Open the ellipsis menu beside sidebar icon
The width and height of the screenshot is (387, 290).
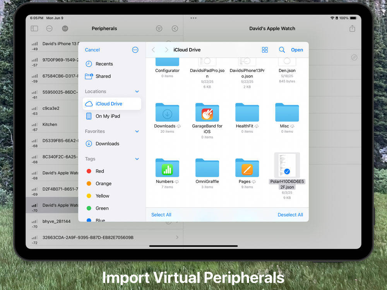pos(50,29)
